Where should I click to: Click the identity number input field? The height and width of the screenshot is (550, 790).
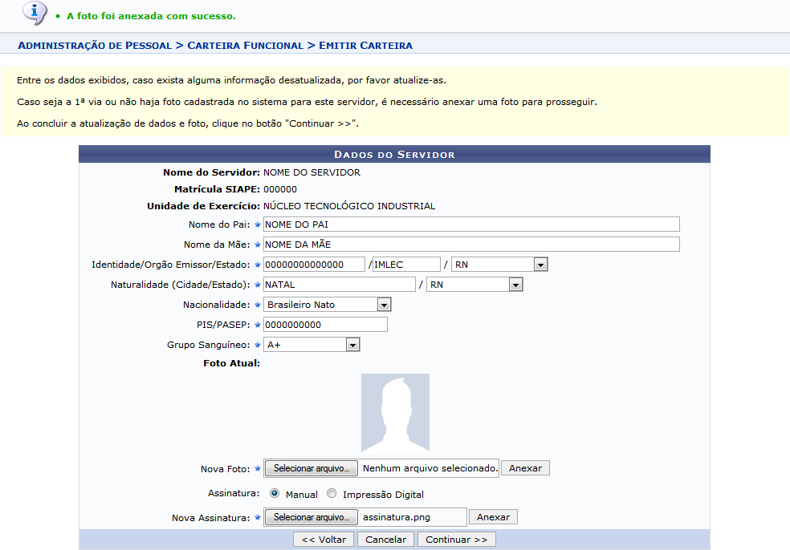pos(314,265)
